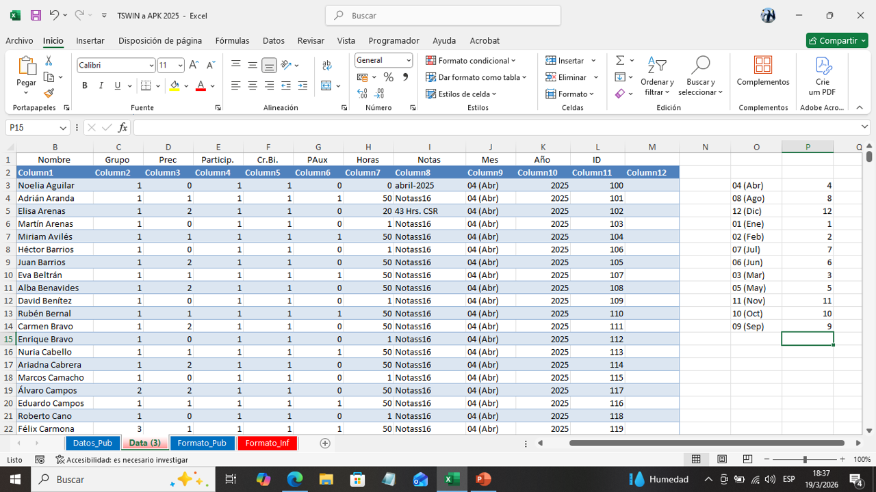This screenshot has height=492, width=876.
Task: Open Microsoft Edge from the taskbar
Action: click(x=295, y=479)
